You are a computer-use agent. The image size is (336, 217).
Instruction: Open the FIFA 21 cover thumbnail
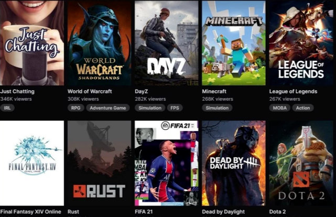pyautogui.click(x=167, y=163)
